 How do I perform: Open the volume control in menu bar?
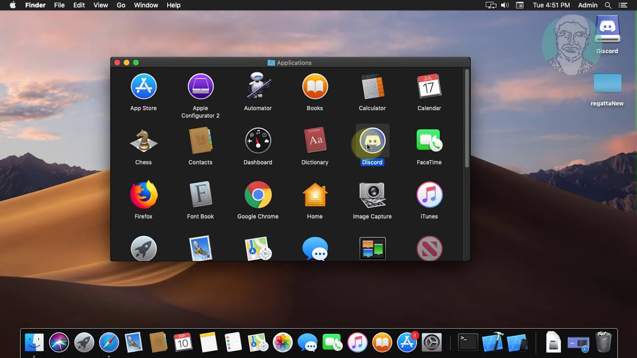pos(505,5)
